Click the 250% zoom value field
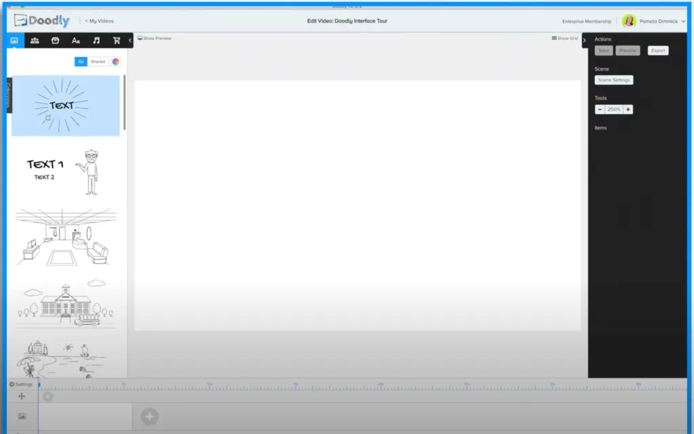The width and height of the screenshot is (694, 434). 614,109
